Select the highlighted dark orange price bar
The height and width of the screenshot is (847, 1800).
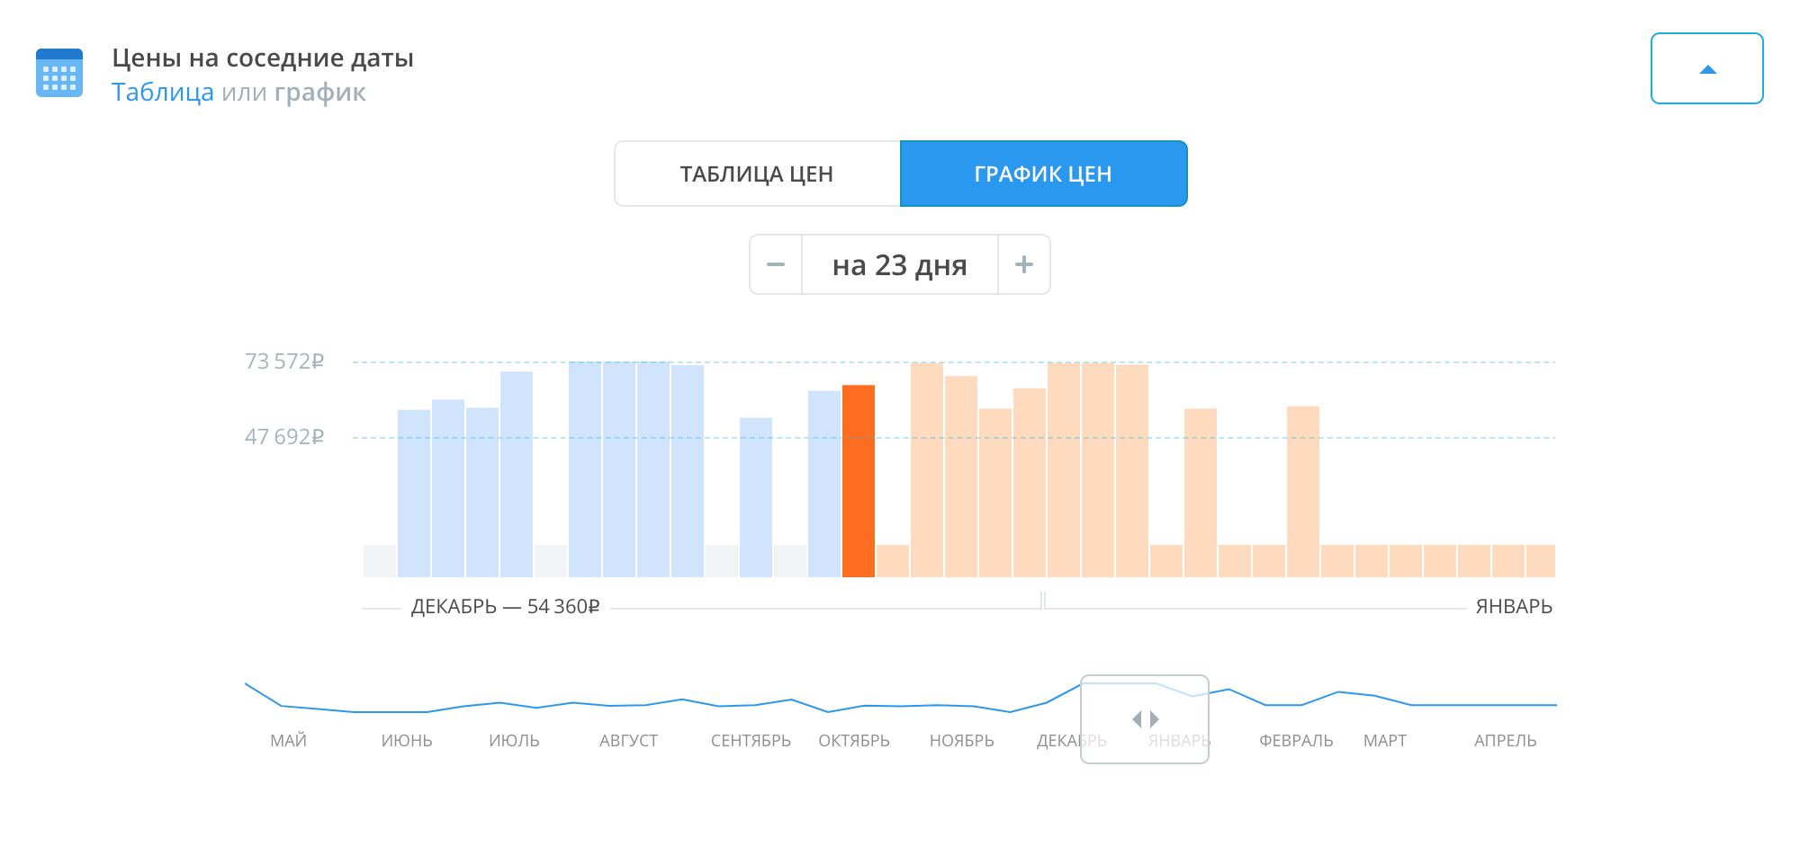click(x=859, y=481)
